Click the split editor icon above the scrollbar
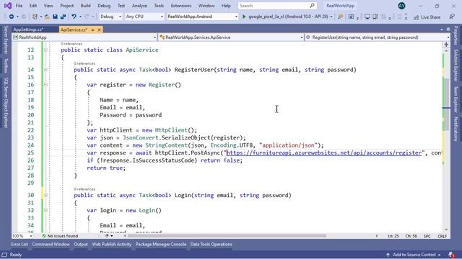This screenshot has width=462, height=259. 446,45
